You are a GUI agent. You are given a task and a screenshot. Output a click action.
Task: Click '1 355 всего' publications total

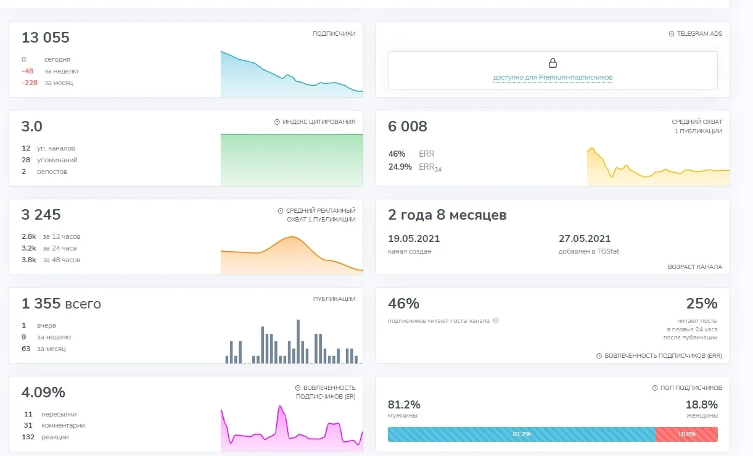61,304
